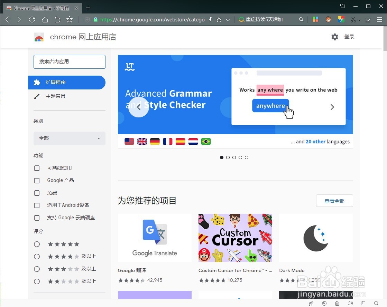387x307 pixels.
Task: Click the Chrome web store logo
Action: [39, 37]
